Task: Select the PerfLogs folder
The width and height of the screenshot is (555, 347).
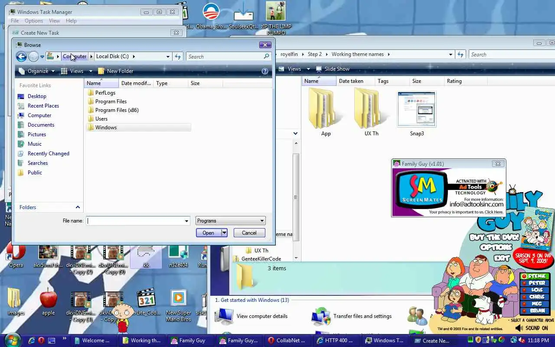Action: [x=105, y=93]
